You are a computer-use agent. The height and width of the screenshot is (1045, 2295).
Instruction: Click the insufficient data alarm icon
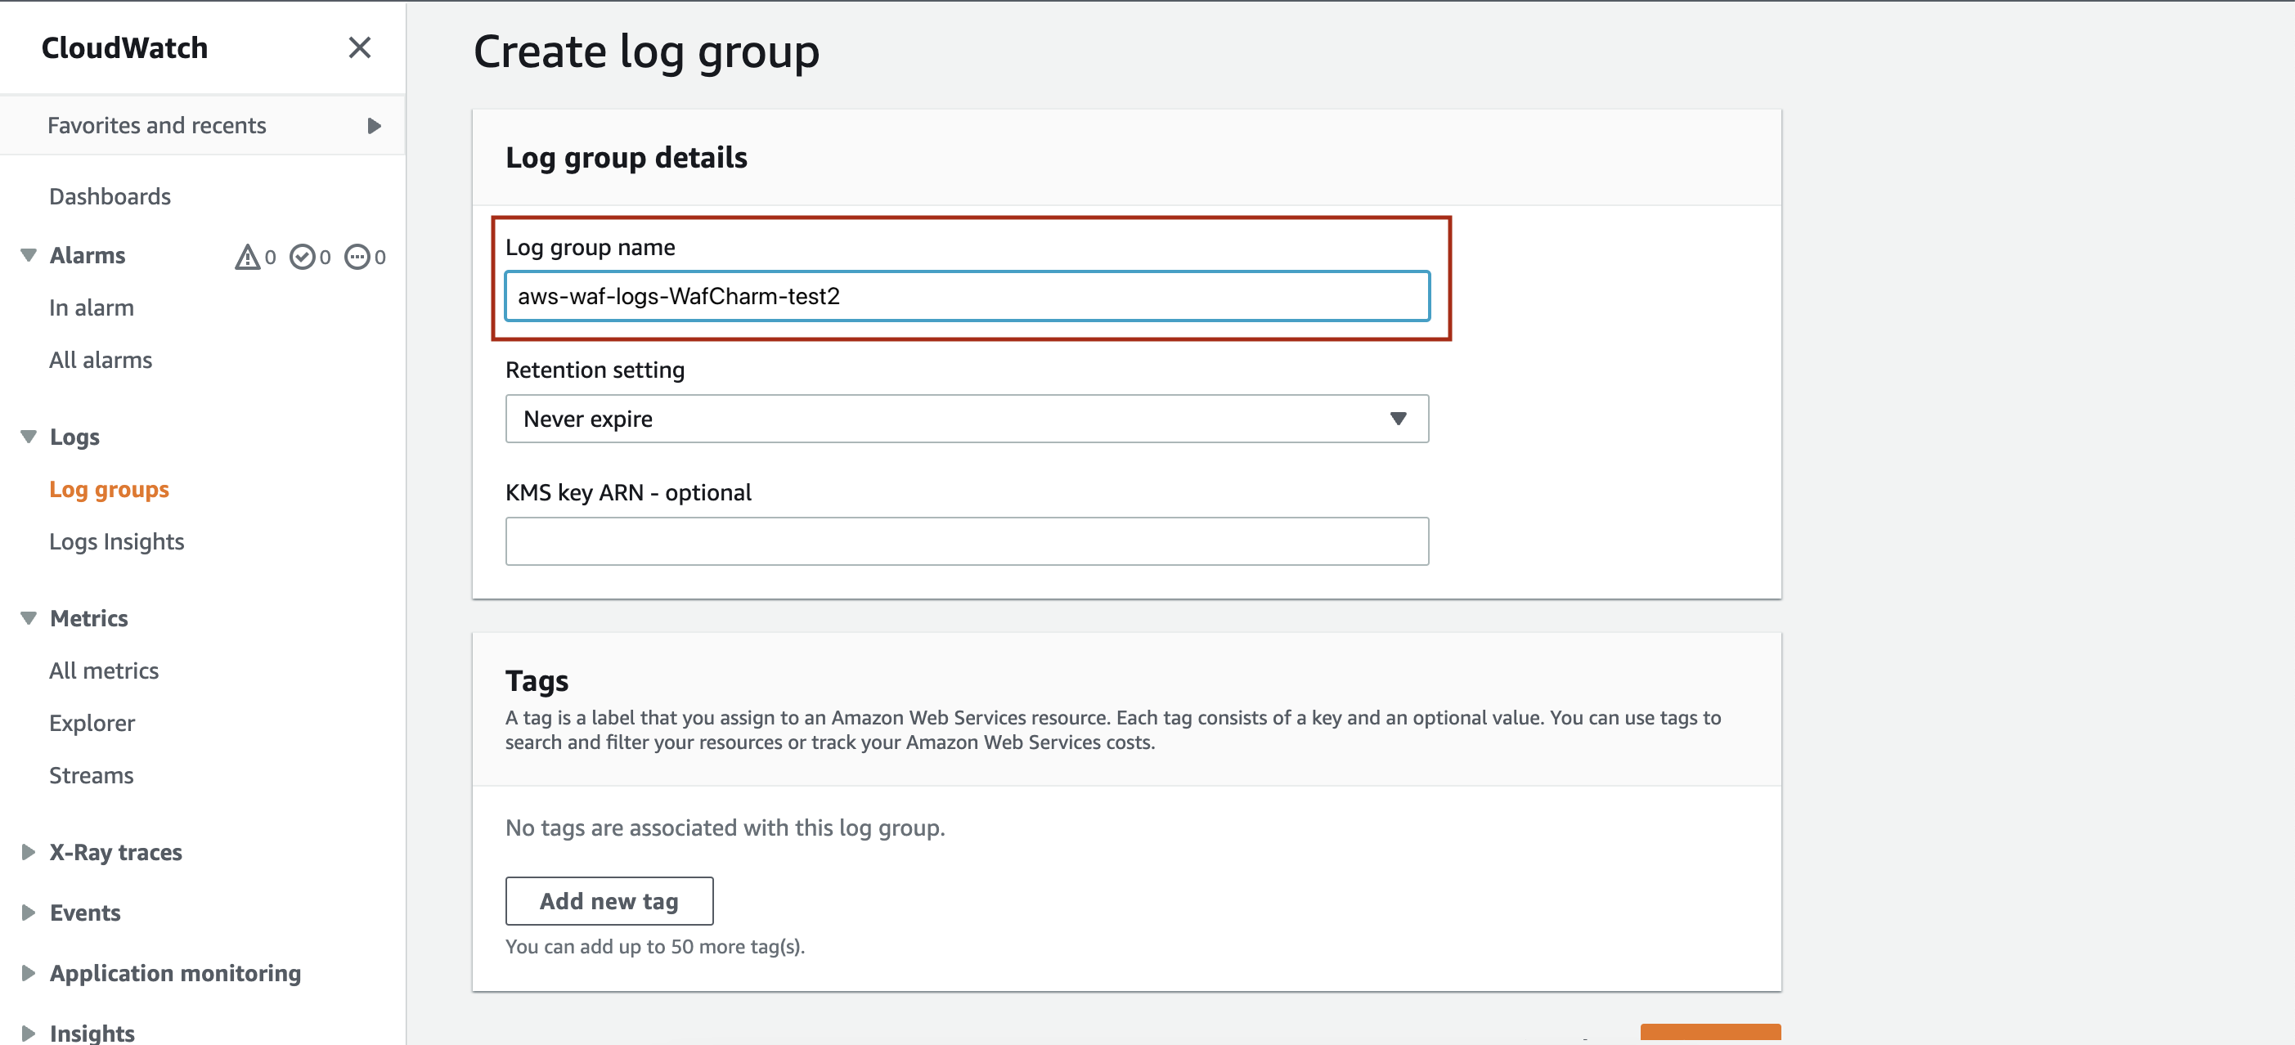[x=357, y=257]
